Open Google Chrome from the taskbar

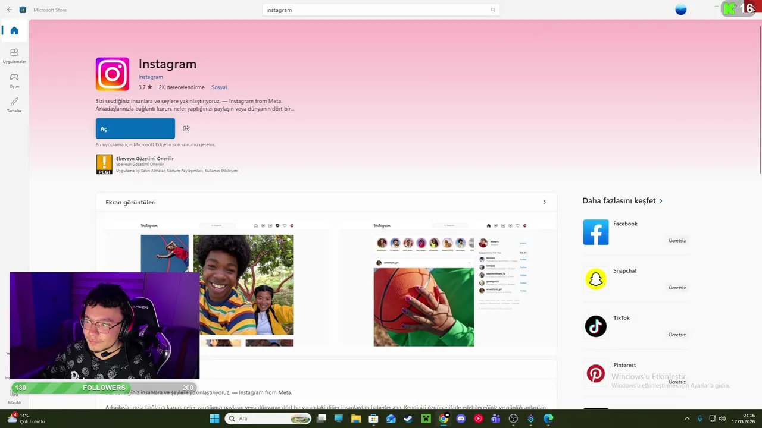(x=444, y=418)
